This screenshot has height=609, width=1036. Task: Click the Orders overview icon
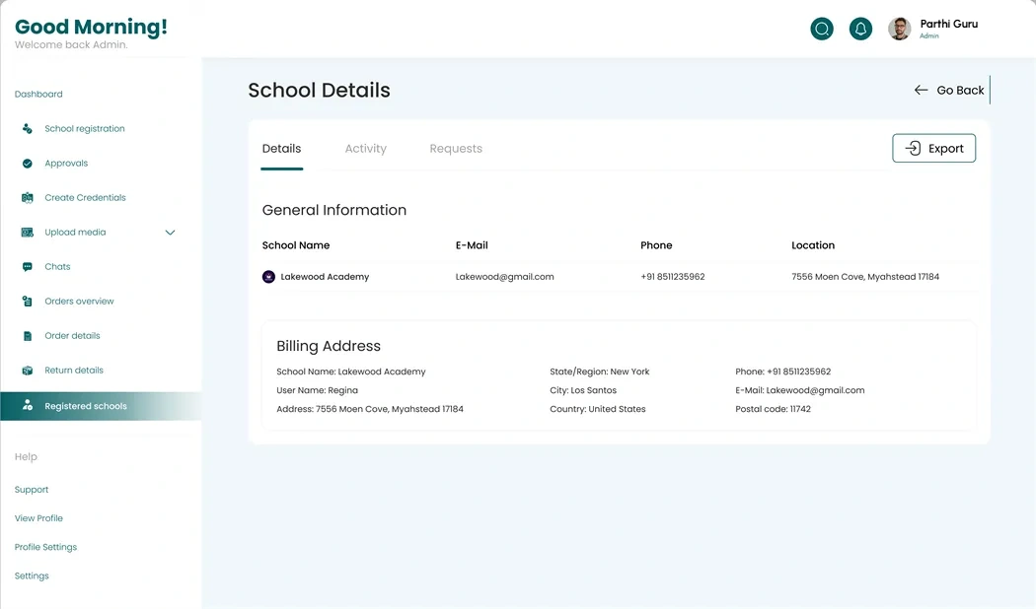point(27,301)
